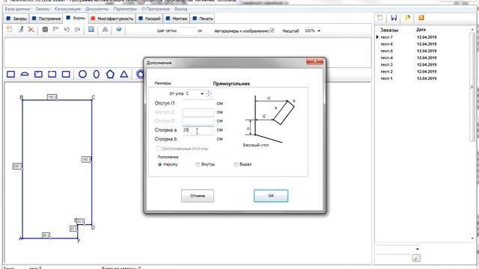Select the Наружу position radio button
The height and width of the screenshot is (269, 479).
coord(159,164)
